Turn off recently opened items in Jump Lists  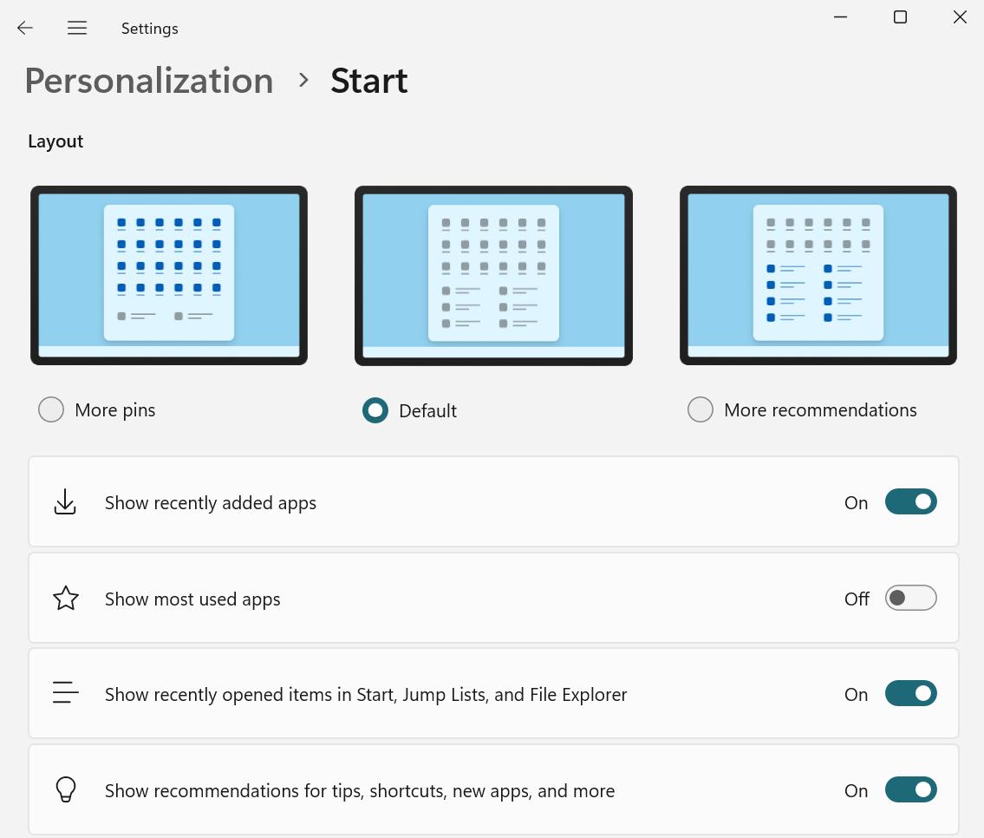(910, 693)
